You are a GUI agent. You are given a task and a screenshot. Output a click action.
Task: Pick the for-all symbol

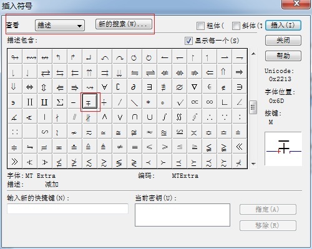[x=105, y=87]
